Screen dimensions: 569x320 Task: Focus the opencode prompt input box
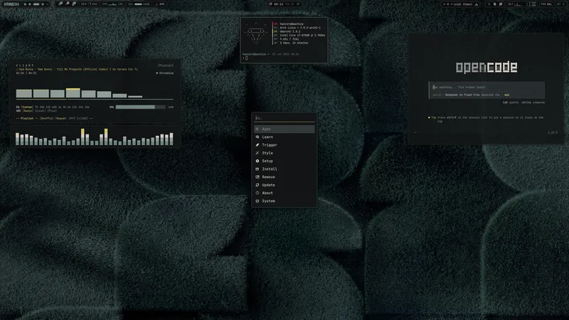[x=486, y=90]
